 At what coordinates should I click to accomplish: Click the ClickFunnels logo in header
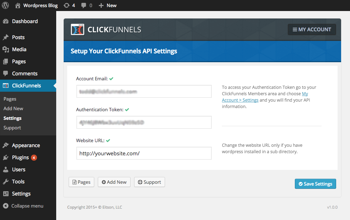point(106,29)
